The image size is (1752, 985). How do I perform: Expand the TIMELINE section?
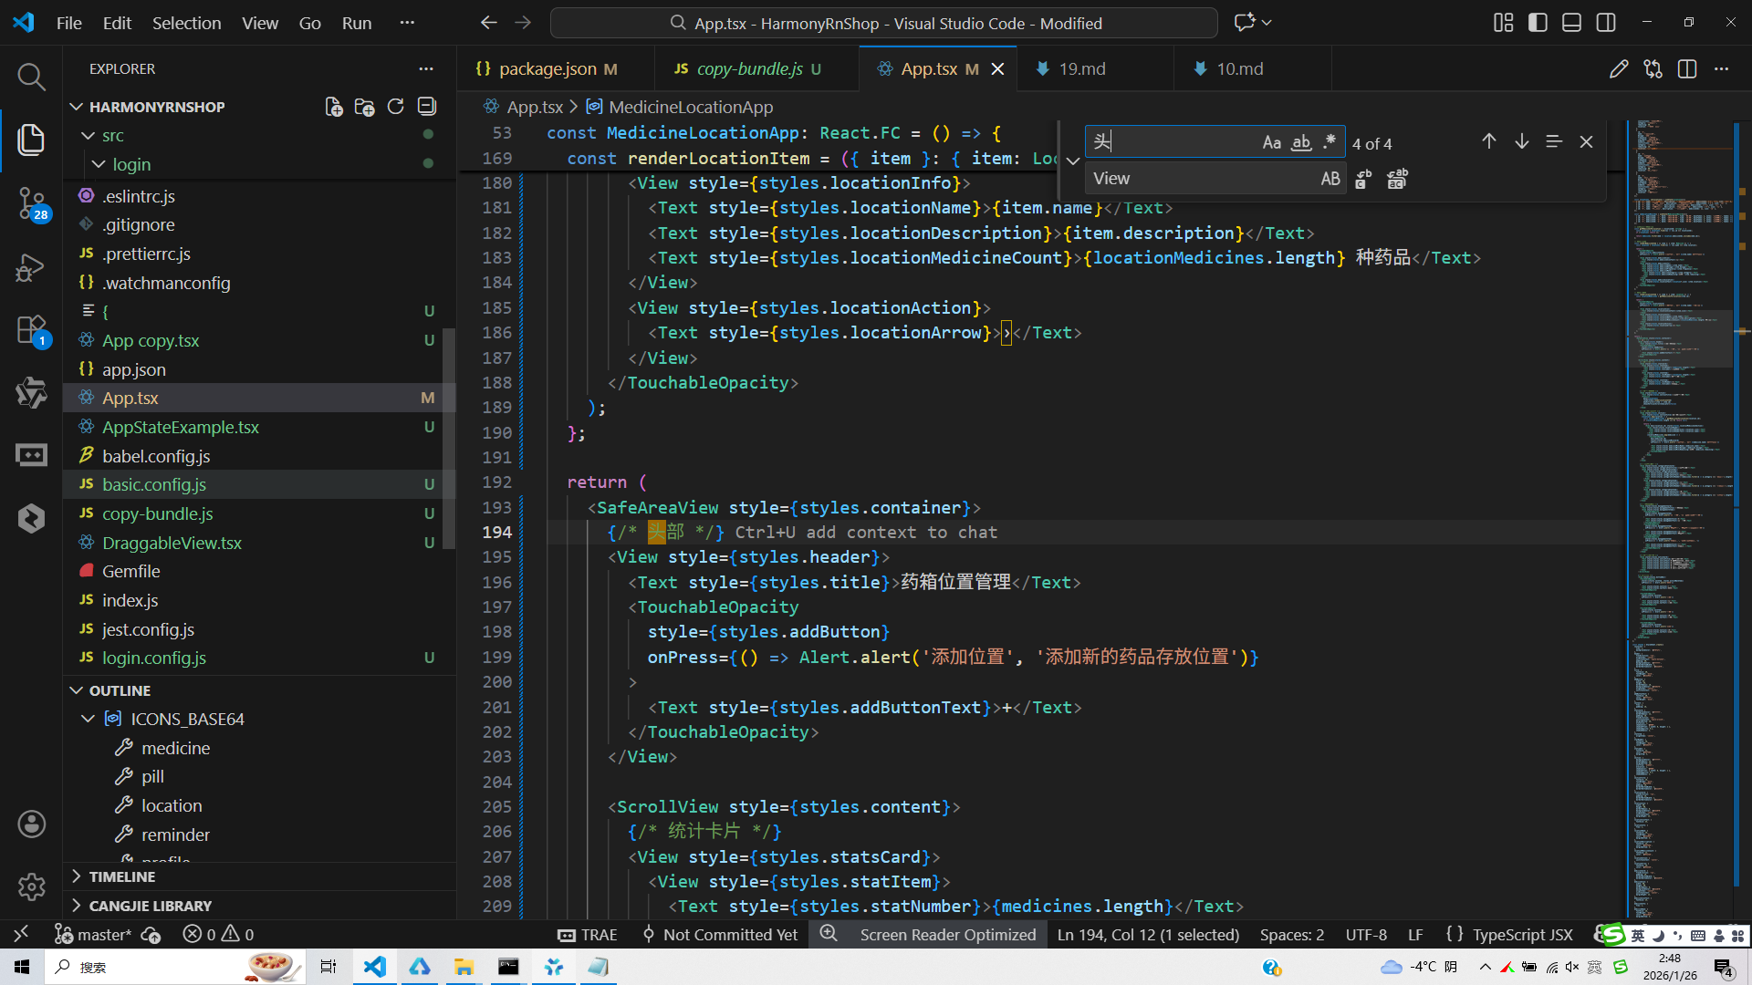point(77,876)
